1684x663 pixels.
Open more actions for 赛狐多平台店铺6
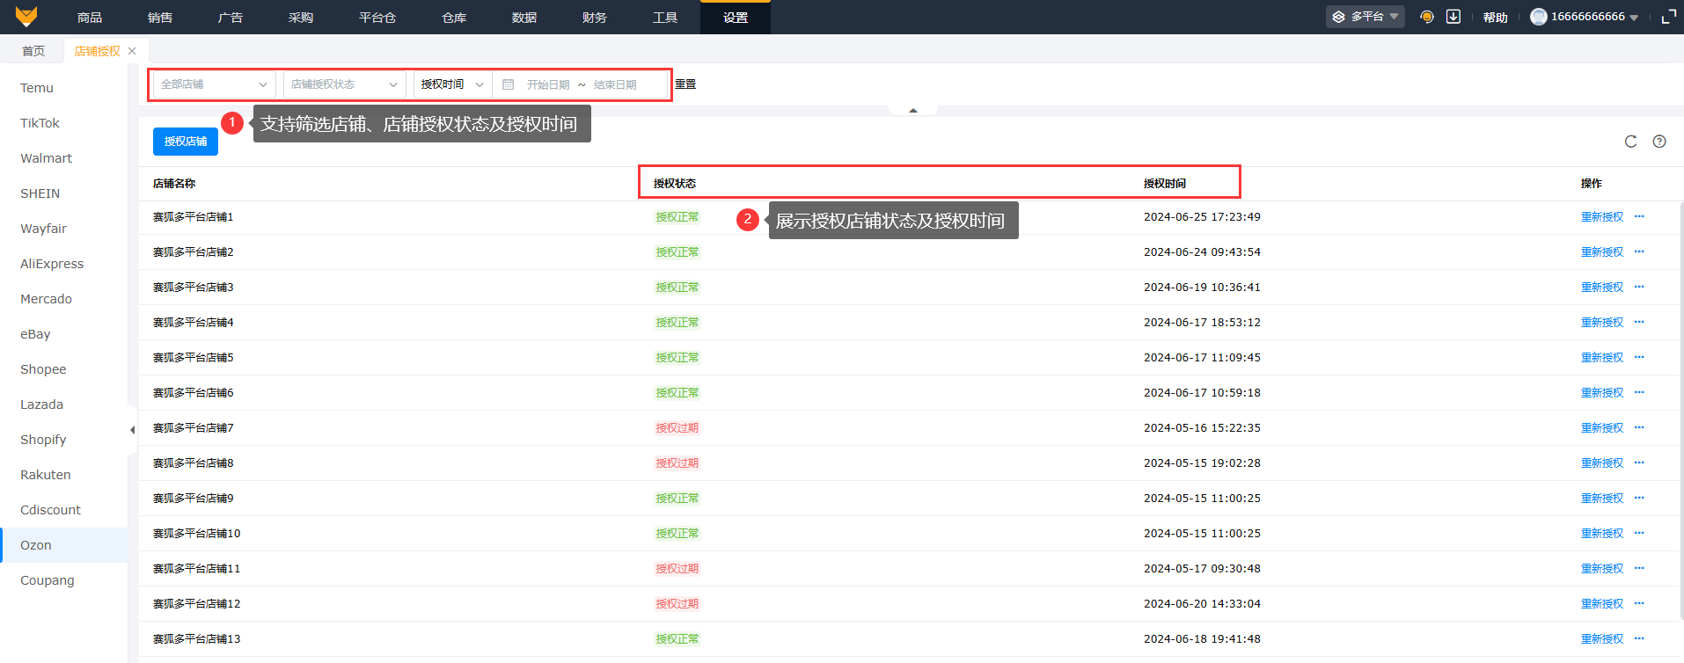click(1639, 392)
